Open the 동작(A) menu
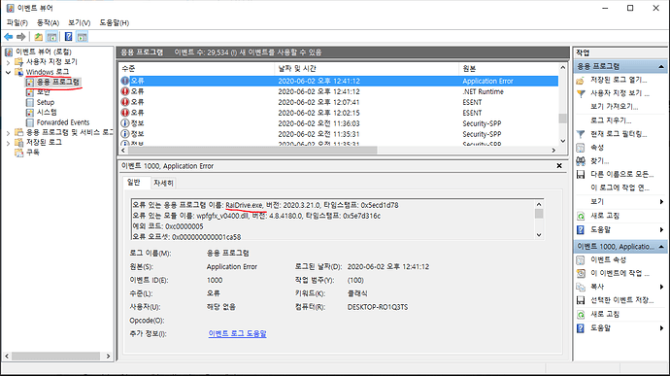 [x=48, y=22]
